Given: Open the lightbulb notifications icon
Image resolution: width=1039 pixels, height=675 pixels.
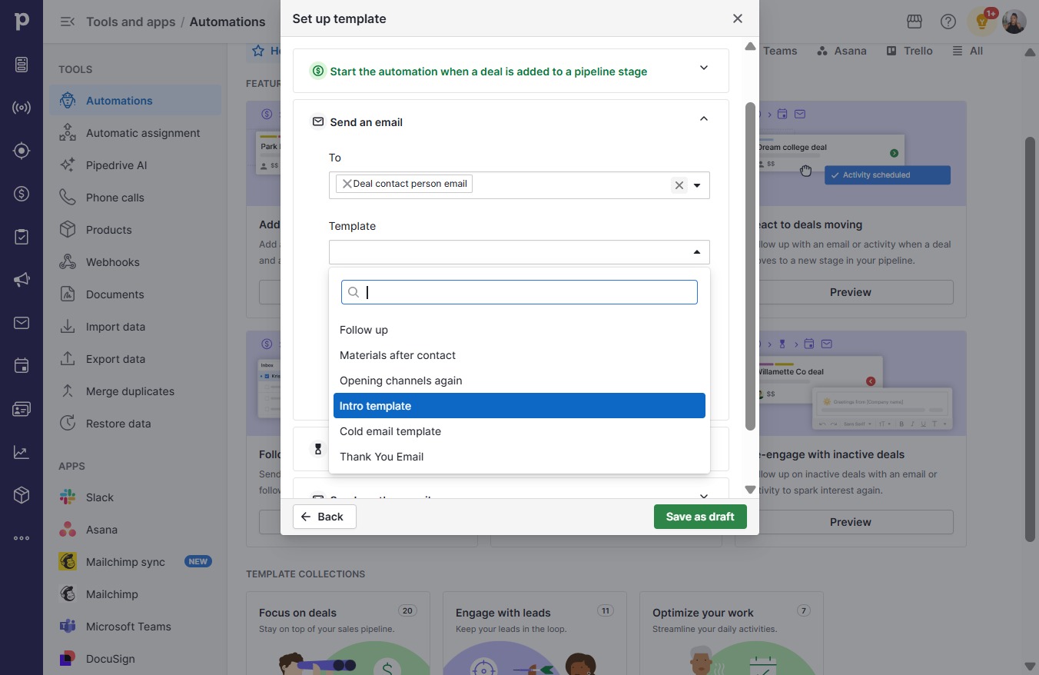Looking at the screenshot, I should pyautogui.click(x=982, y=22).
